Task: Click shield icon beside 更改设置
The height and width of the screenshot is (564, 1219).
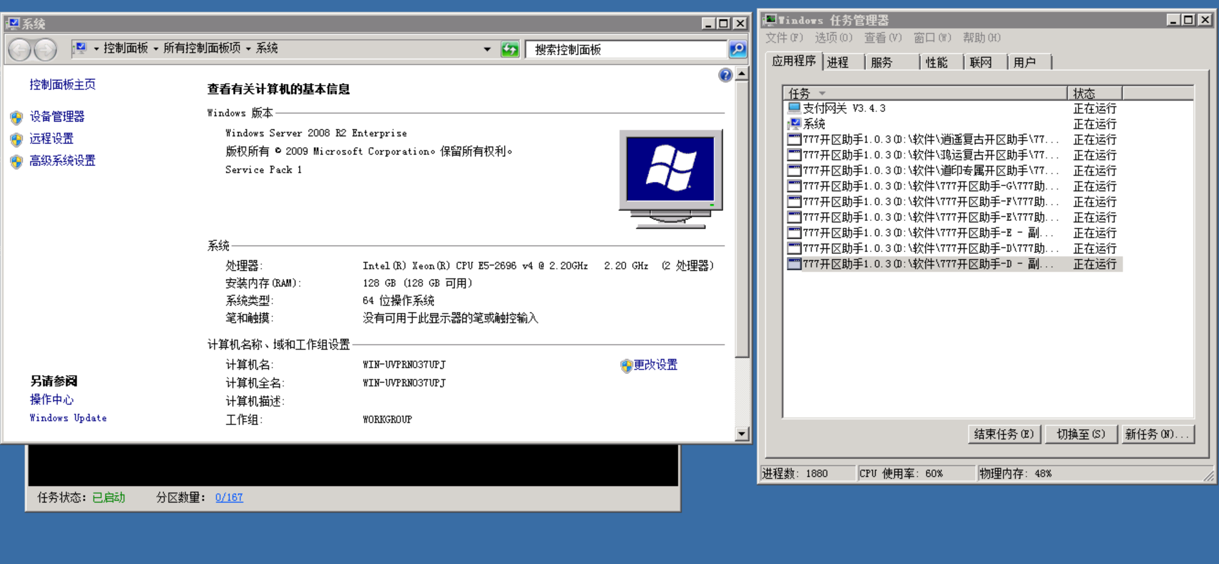Action: [x=626, y=366]
